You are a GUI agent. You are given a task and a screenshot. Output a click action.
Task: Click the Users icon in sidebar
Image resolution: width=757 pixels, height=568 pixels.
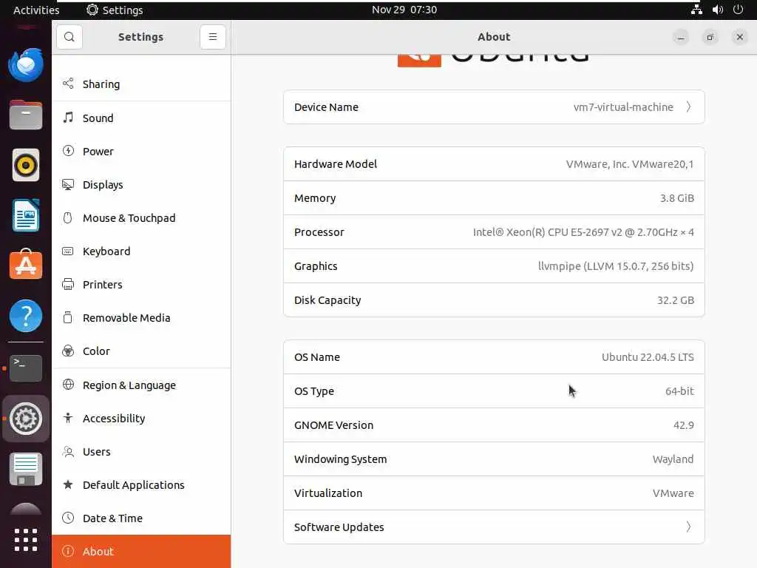click(x=68, y=452)
